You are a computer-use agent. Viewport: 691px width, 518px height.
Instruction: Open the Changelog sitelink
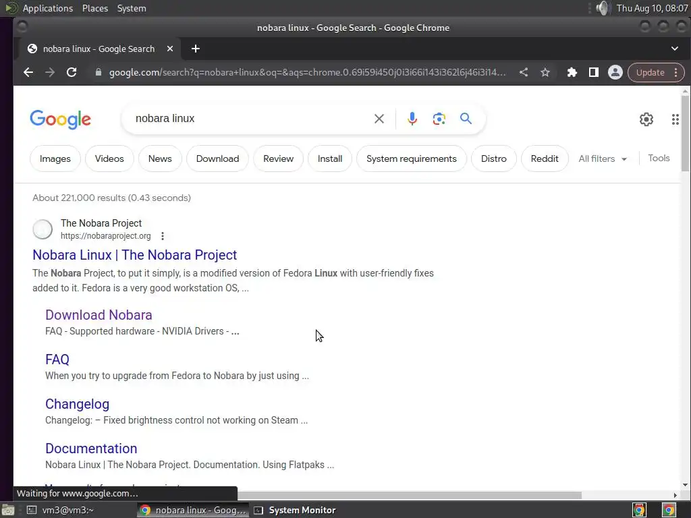click(77, 404)
